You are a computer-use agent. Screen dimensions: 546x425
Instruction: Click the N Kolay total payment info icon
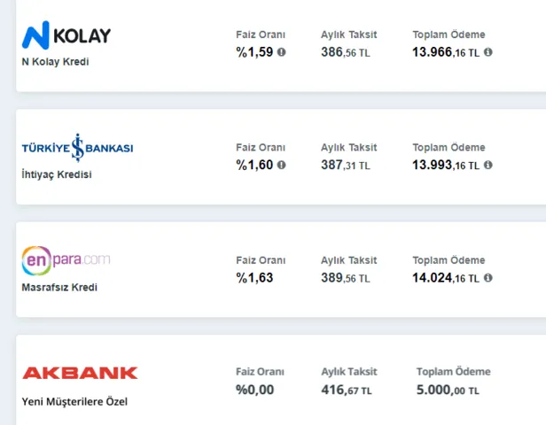pos(488,52)
